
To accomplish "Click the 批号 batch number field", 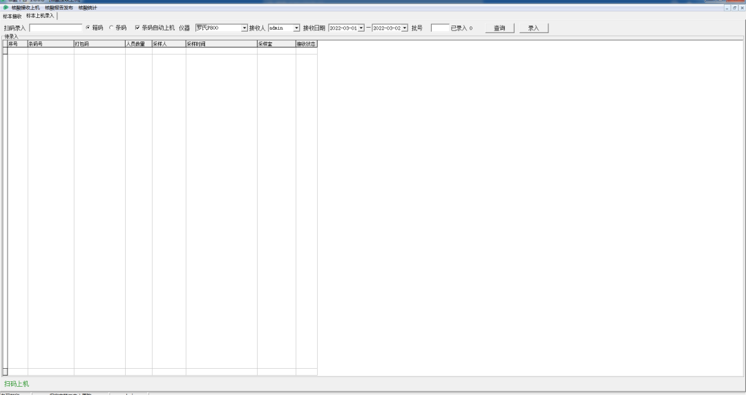I will click(439, 28).
